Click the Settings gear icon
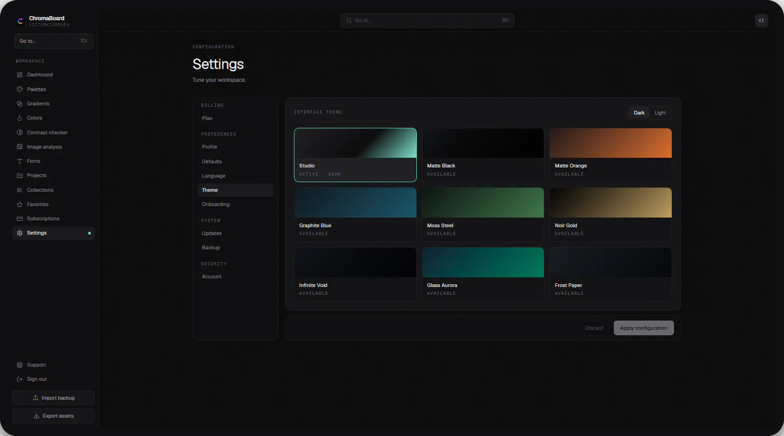Screen dimensions: 784x436 point(19,233)
